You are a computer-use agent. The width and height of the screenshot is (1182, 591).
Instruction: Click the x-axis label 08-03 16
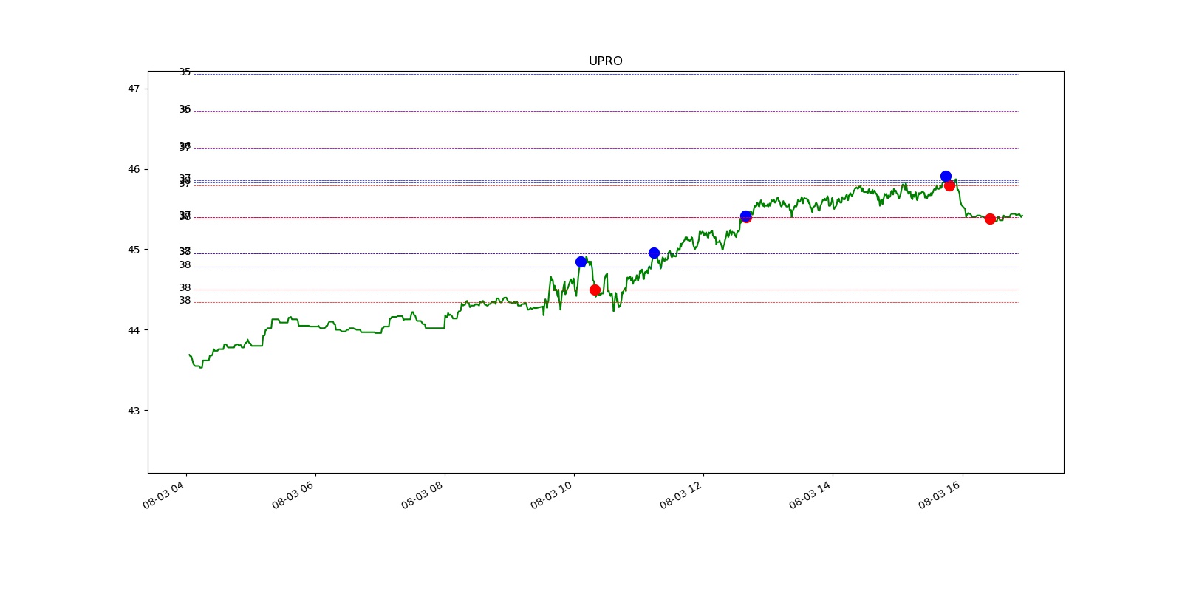(x=939, y=495)
